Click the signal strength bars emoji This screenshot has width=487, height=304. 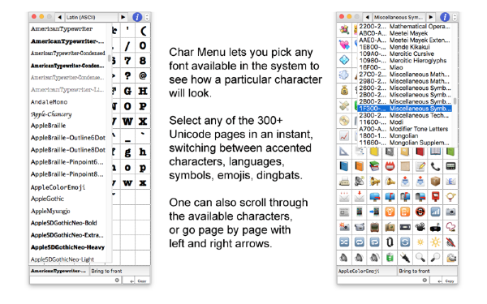click(435, 212)
